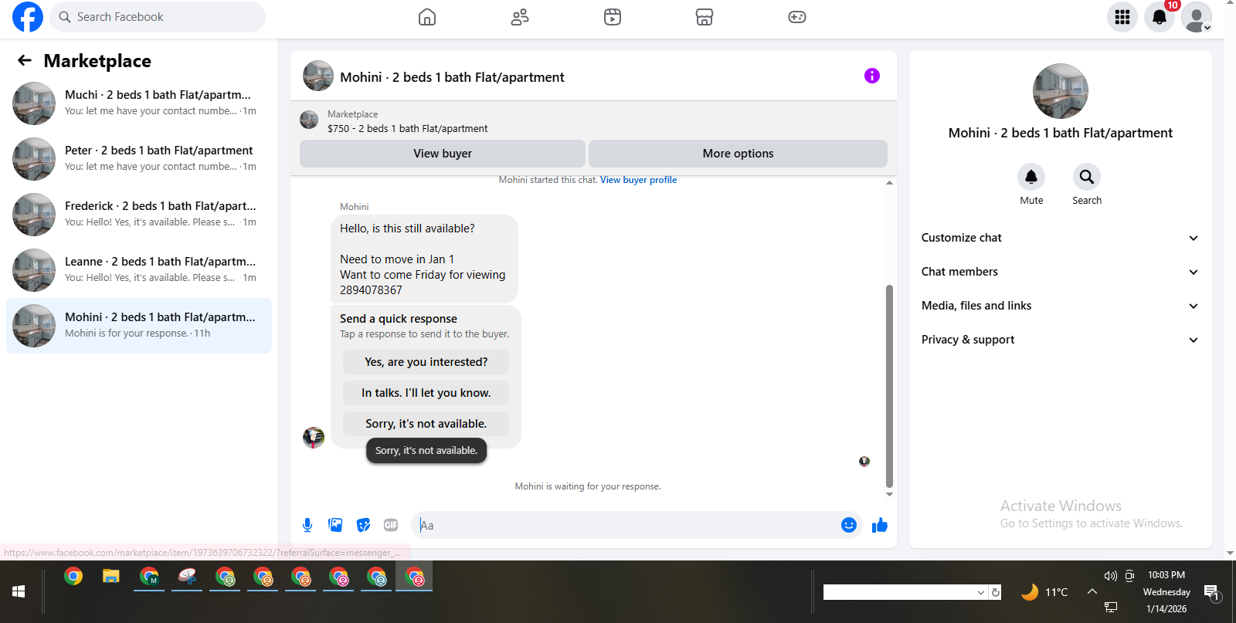Screen dimensions: 1236x623
Task: Record a voice clip with microphone icon
Action: tap(307, 525)
